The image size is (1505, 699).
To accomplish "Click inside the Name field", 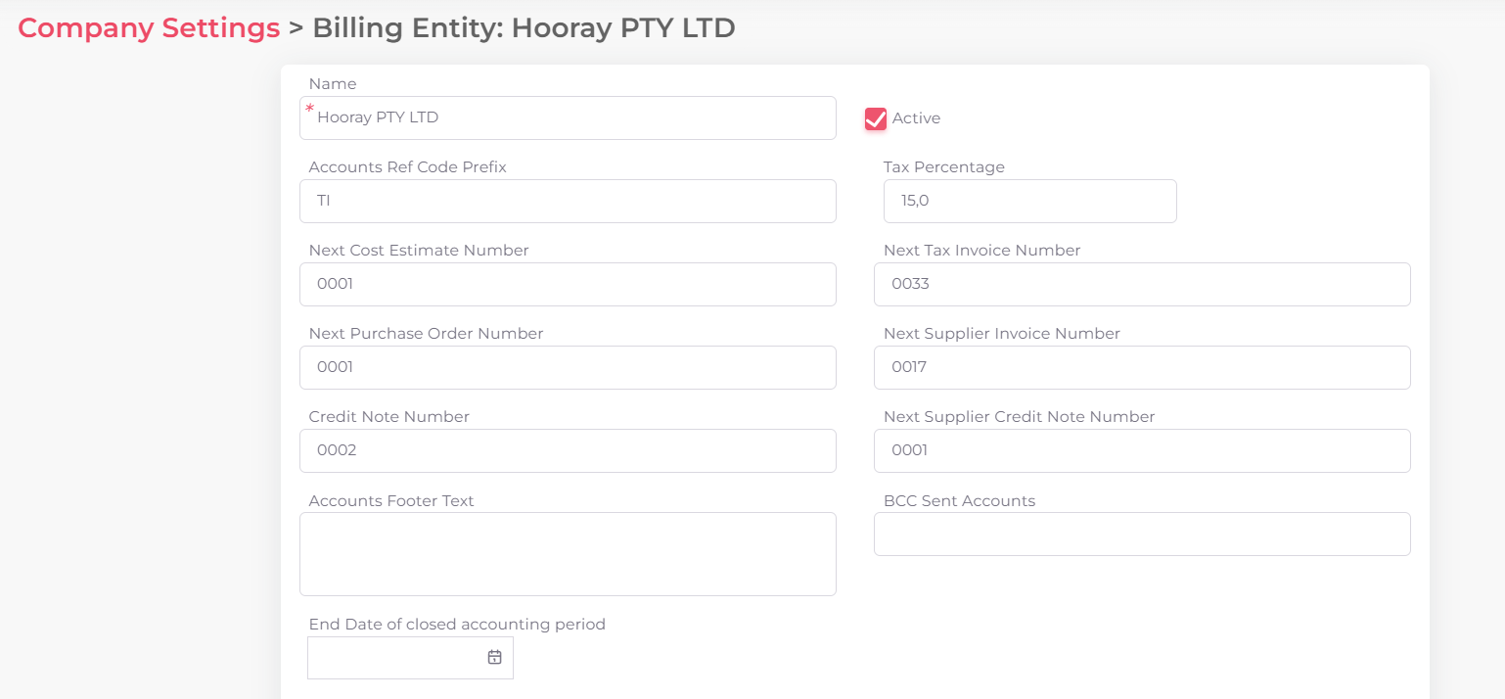I will [x=568, y=117].
